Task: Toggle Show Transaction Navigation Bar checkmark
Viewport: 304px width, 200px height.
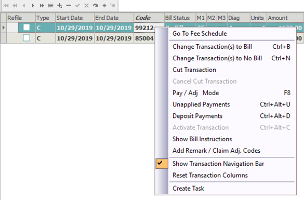Action: point(162,164)
